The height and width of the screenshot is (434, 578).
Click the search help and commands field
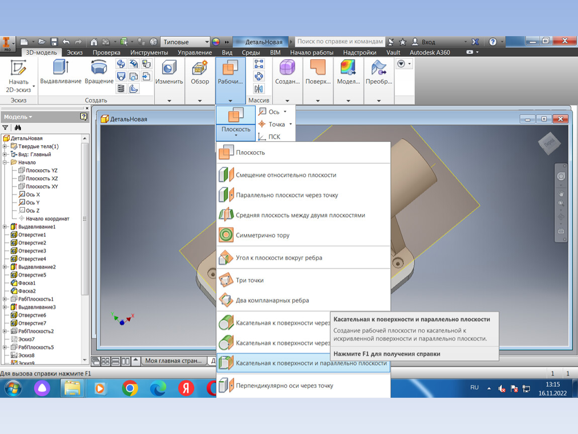click(340, 41)
